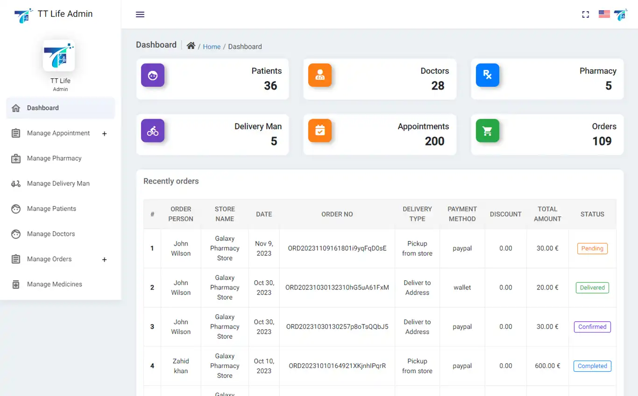Click the blue Pharmacy Rx icon
638x396 pixels.
tap(487, 75)
